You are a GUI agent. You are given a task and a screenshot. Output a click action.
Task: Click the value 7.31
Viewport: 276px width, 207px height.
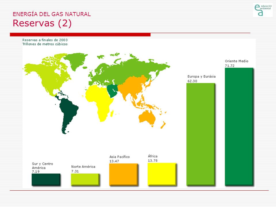pyautogui.click(x=75, y=171)
